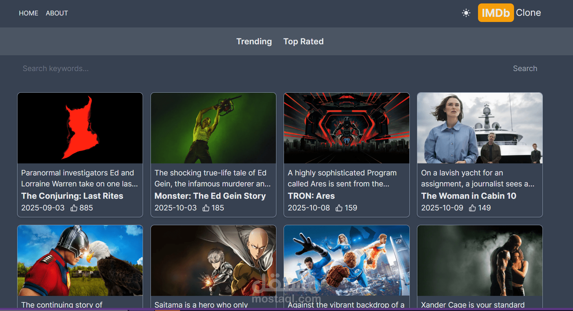Open the Monster: The Ed Gein Story poster
Viewport: 573px width, 311px height.
(x=213, y=128)
